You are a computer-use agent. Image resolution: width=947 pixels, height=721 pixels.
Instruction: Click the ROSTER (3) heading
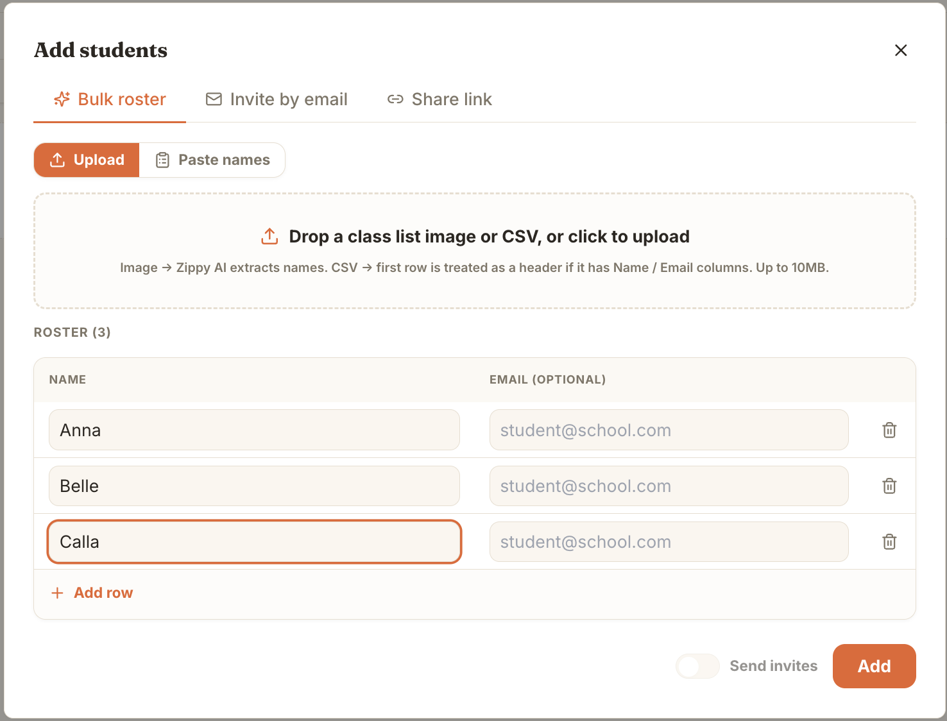(x=72, y=332)
